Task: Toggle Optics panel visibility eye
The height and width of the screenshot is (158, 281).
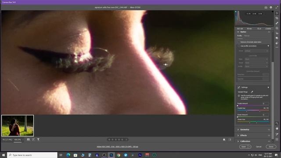Action: [269, 32]
